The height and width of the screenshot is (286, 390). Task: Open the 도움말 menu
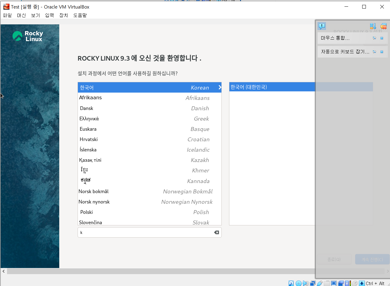point(80,15)
